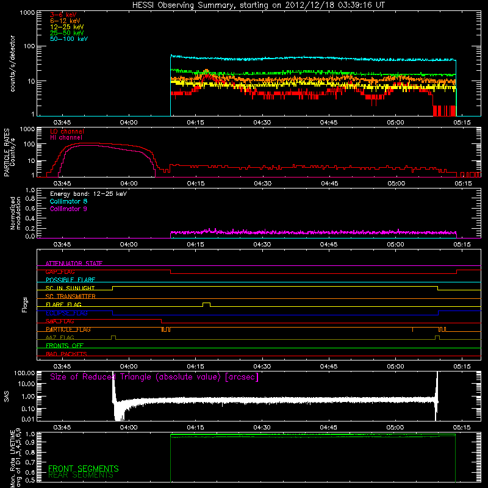Select the 12-25 keV legend label in the counts plot
The height and width of the screenshot is (488, 488).
coord(67,27)
